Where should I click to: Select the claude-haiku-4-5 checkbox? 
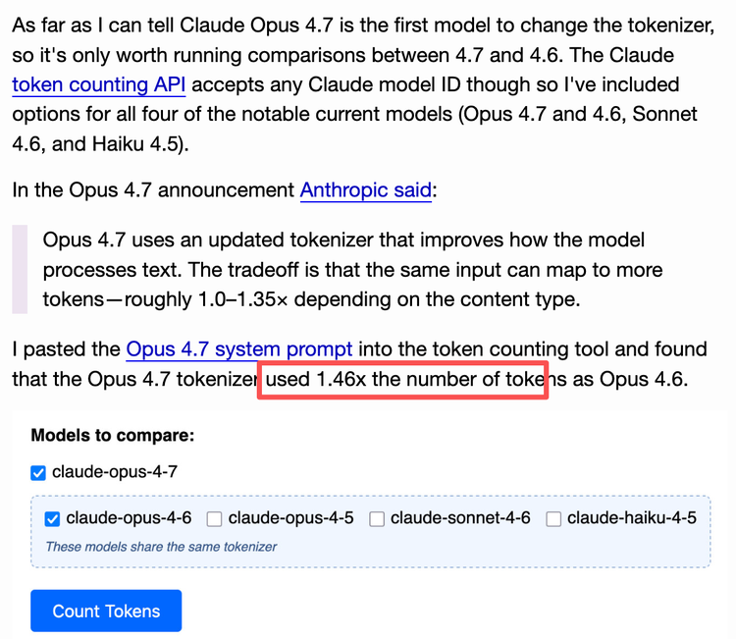pyautogui.click(x=553, y=519)
